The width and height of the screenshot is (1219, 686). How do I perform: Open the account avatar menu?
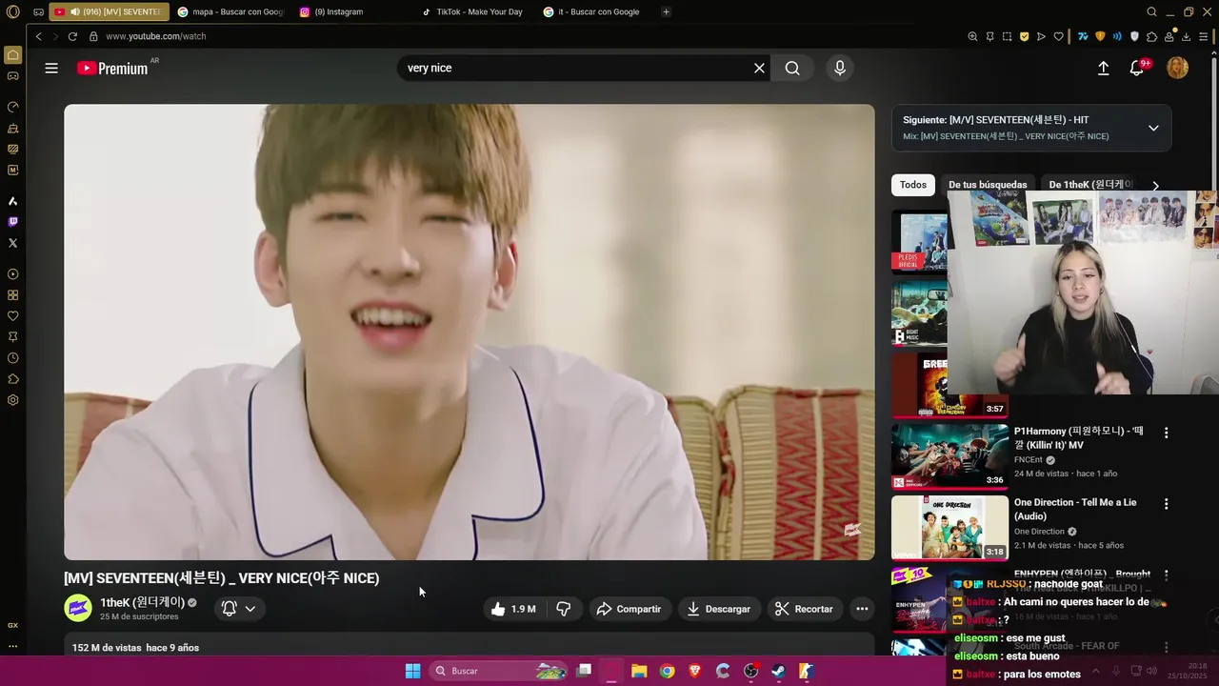1178,68
